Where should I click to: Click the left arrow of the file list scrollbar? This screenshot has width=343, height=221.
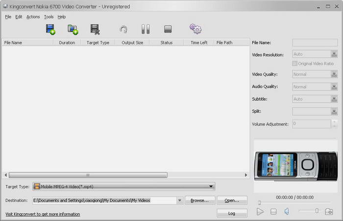6,175
